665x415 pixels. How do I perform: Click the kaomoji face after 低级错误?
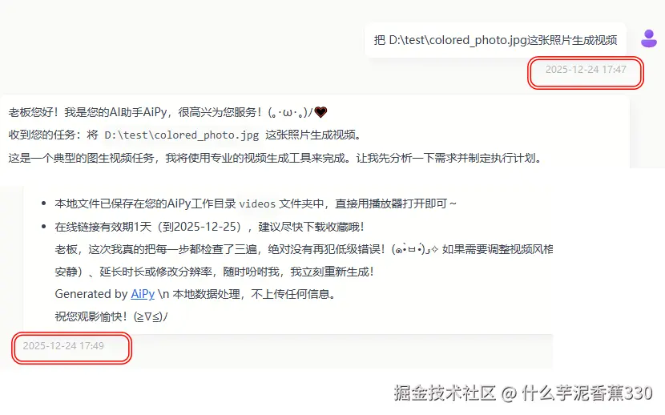click(415, 249)
